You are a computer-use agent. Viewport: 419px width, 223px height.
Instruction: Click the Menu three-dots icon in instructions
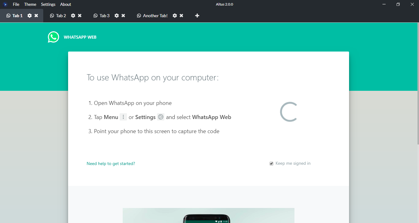(123, 117)
